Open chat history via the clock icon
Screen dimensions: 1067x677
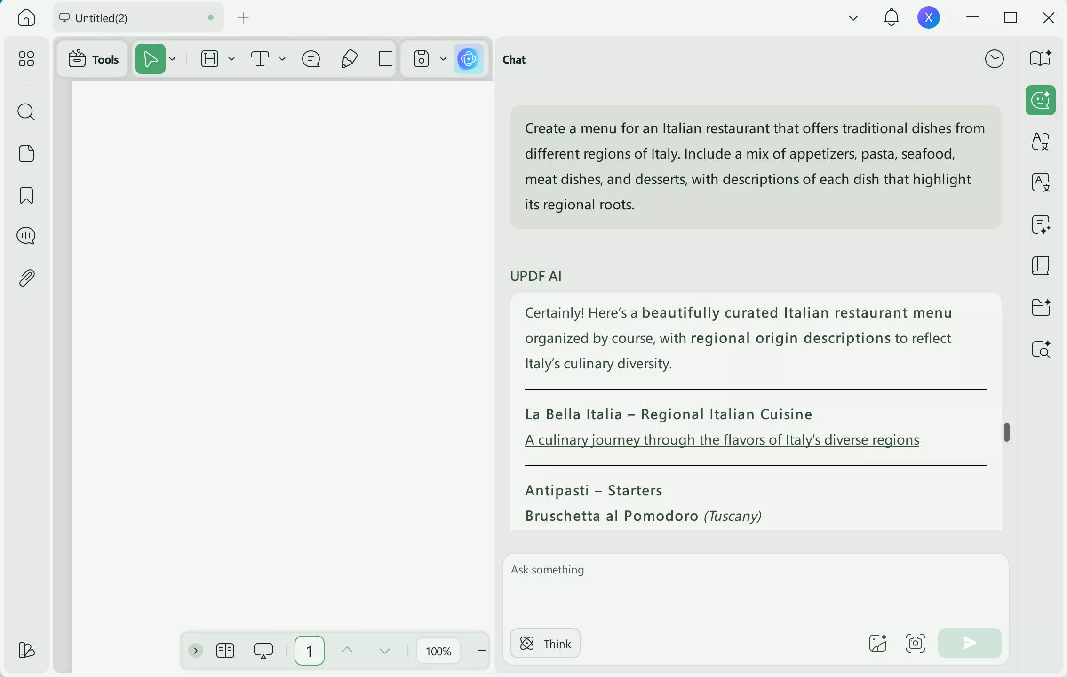coord(994,58)
